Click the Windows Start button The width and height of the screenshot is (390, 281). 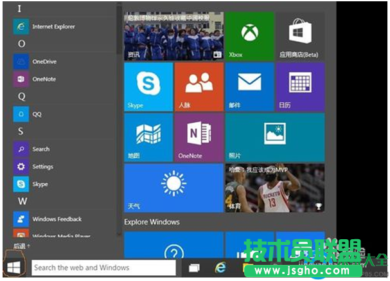point(14,267)
